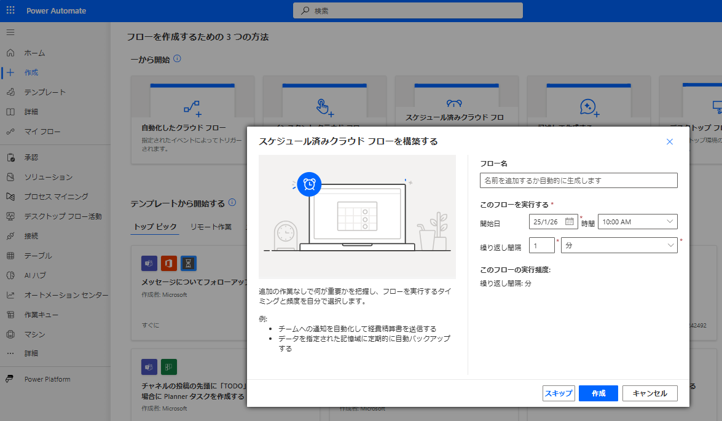Image resolution: width=722 pixels, height=421 pixels.
Task: Click the plus icon next to 作成
Action: click(x=10, y=73)
